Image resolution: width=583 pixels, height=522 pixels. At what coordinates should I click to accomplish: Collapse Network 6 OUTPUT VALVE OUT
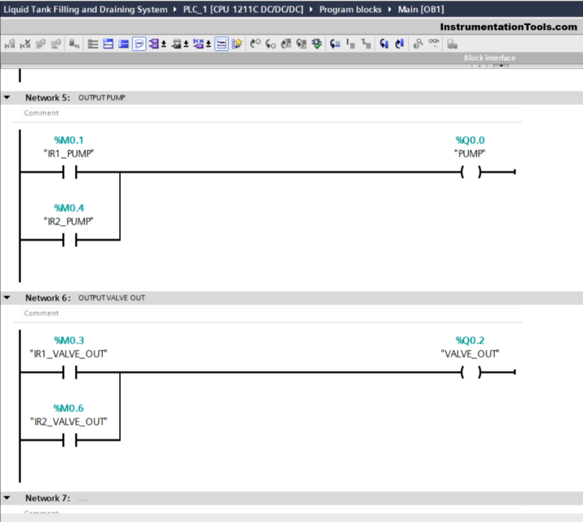[7, 297]
